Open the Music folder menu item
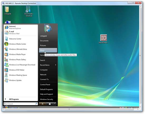 pyautogui.click(x=48, y=50)
